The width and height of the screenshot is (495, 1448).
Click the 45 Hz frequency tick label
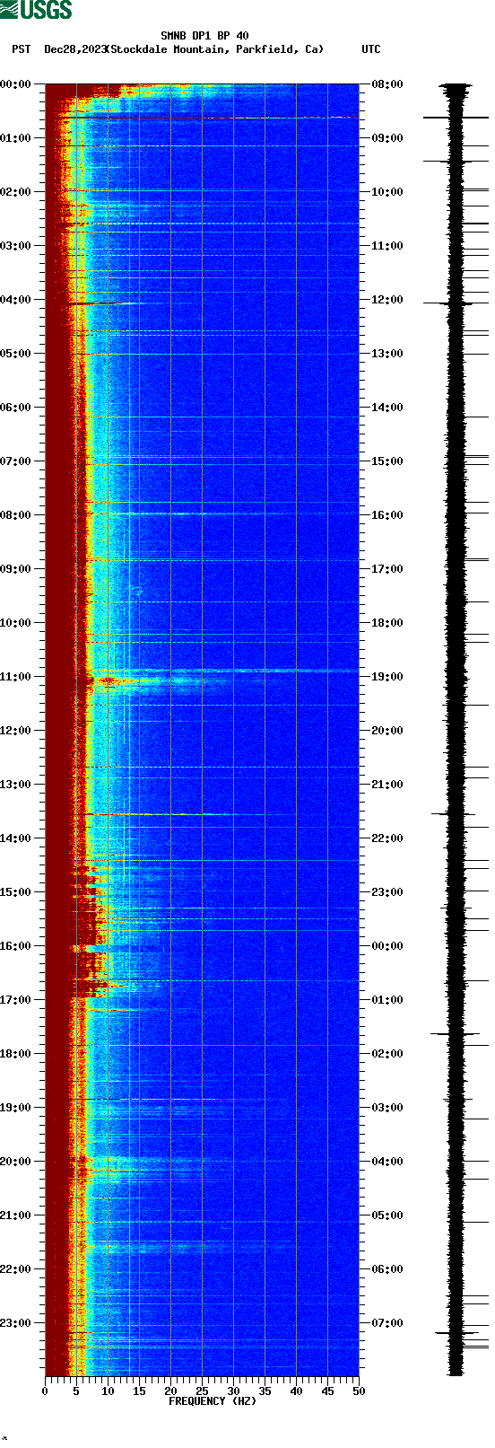click(327, 1391)
